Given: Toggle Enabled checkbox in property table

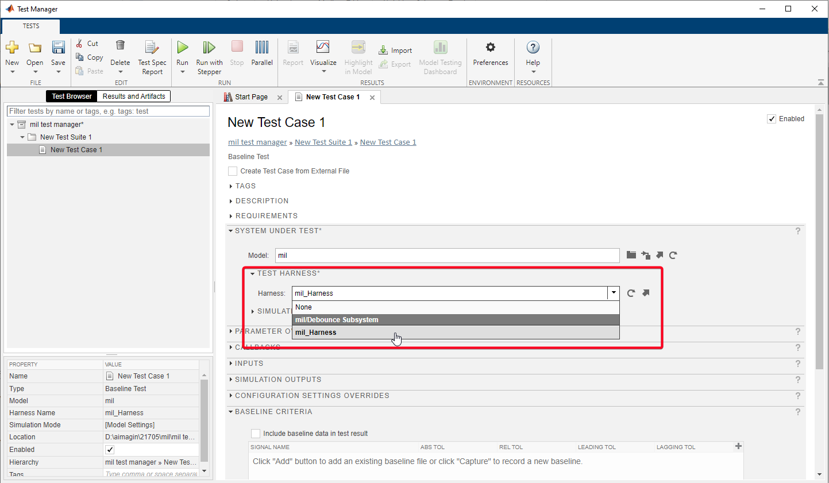Looking at the screenshot, I should pos(110,450).
